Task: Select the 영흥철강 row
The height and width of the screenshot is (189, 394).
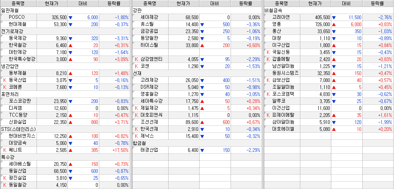Action: [149, 94]
